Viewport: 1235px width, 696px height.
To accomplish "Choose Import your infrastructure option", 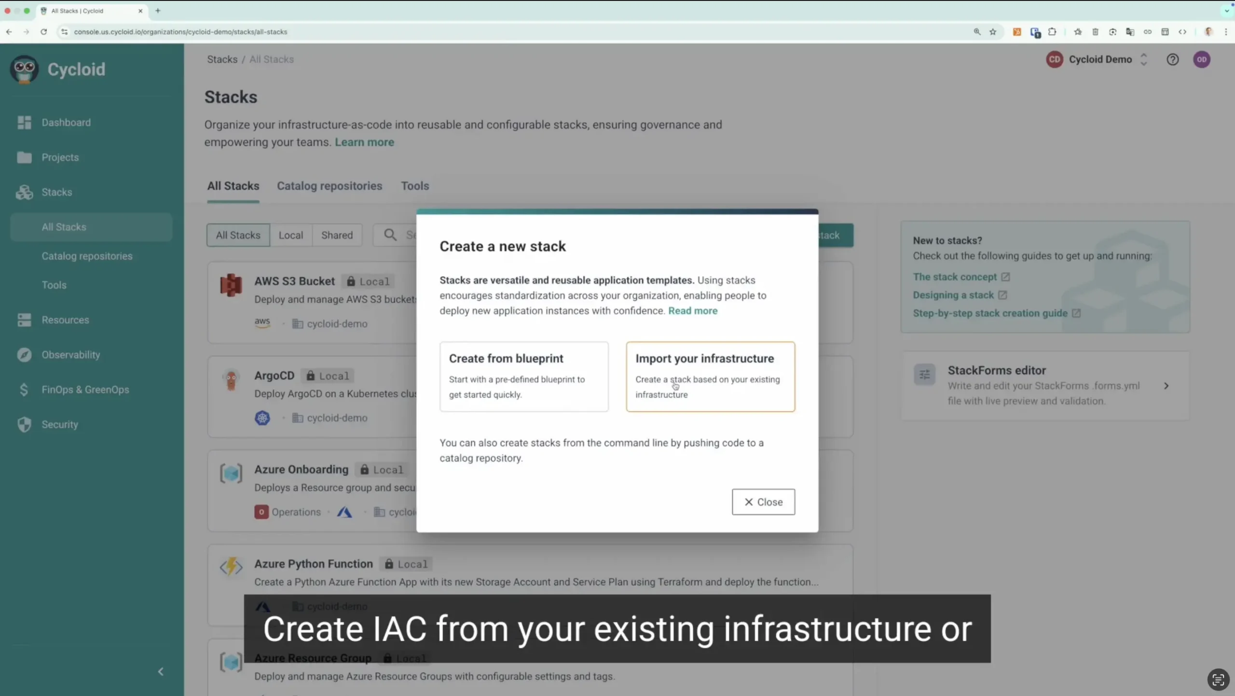I will pos(710,377).
